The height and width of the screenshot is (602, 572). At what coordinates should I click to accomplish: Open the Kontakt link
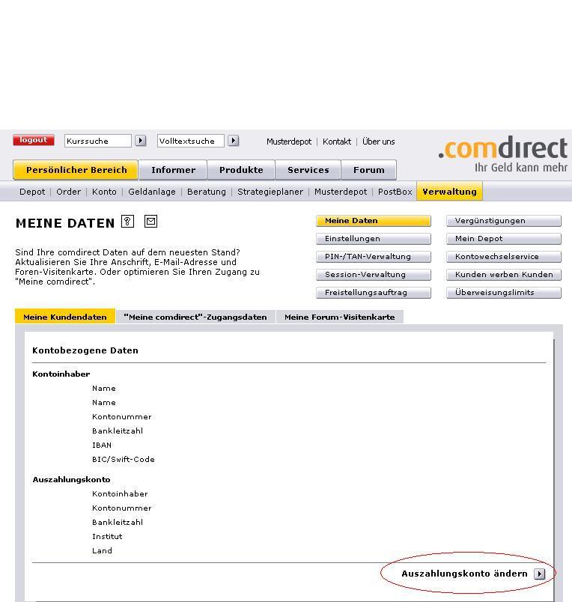click(x=337, y=142)
